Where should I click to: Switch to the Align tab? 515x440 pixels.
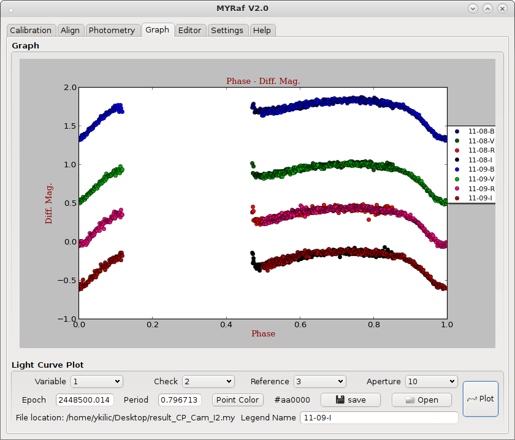tap(70, 30)
